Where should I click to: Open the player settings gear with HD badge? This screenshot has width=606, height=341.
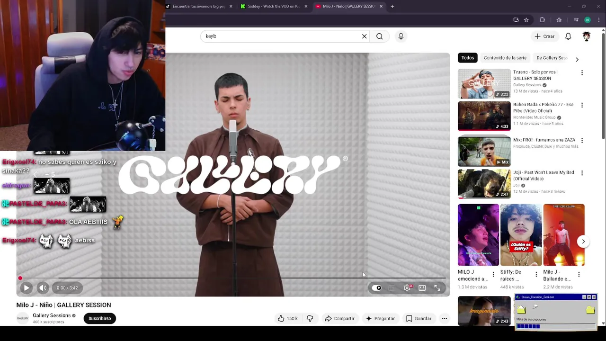pos(407,287)
